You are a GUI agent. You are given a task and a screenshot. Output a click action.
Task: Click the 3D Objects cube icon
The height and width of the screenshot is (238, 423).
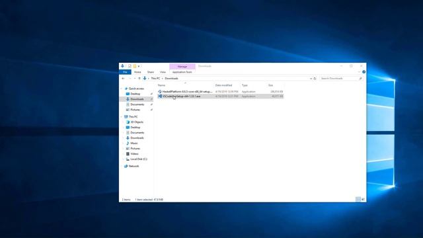(x=128, y=122)
